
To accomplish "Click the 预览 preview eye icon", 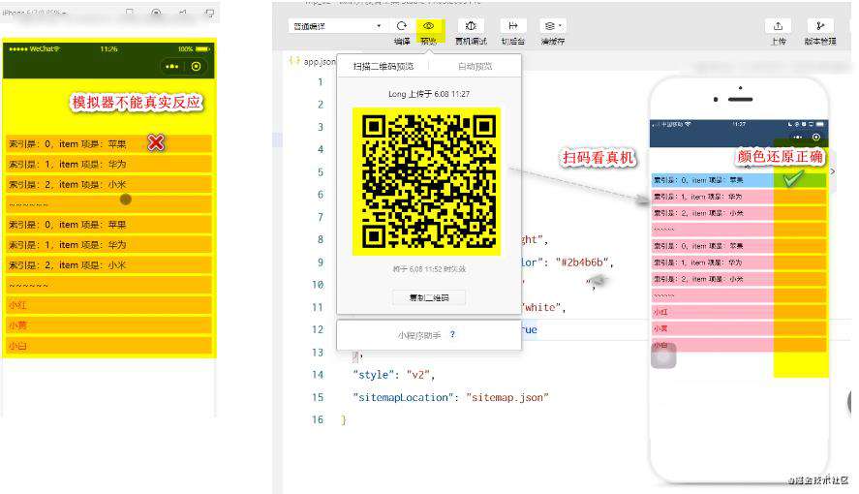I will tap(428, 26).
